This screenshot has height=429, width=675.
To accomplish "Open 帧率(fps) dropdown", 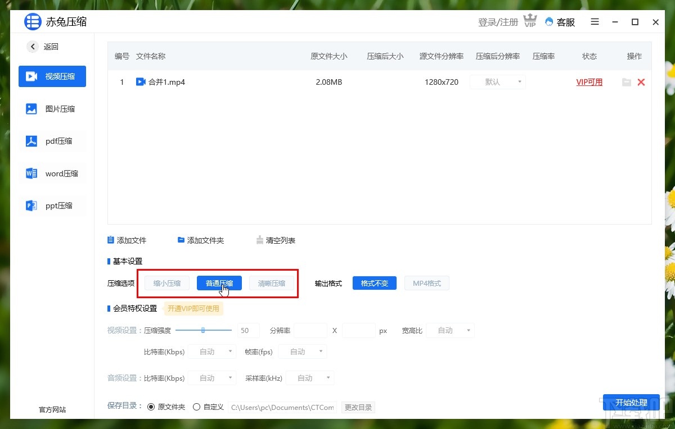I will click(302, 352).
